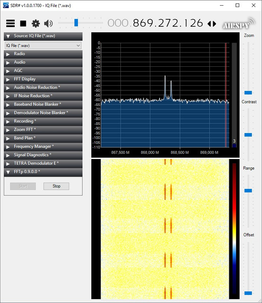Click inside the waterfall display

[x=165, y=229]
